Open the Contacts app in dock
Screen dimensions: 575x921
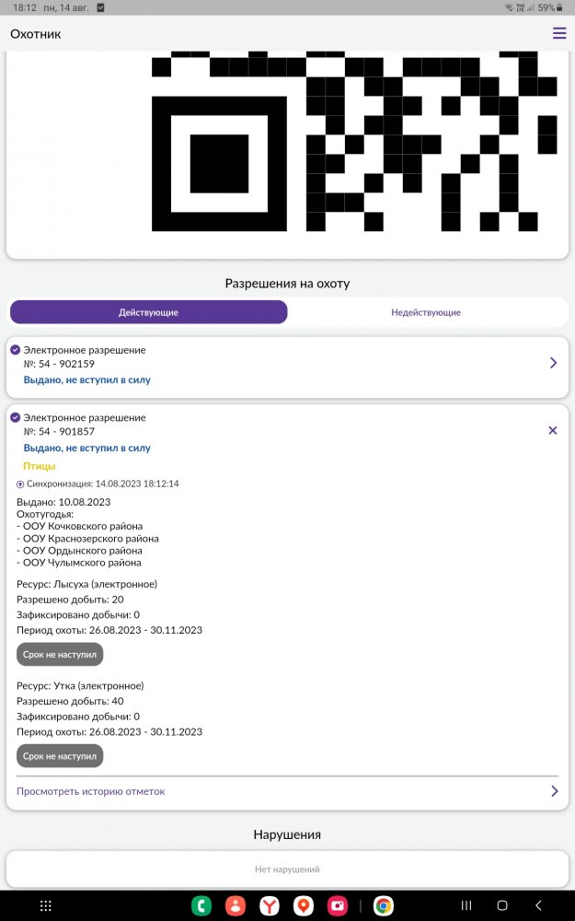pos(236,905)
